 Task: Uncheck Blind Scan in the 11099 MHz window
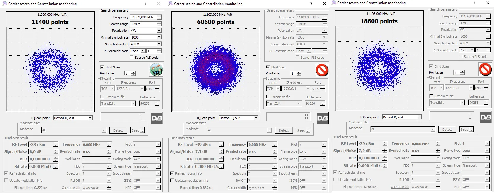102,67
